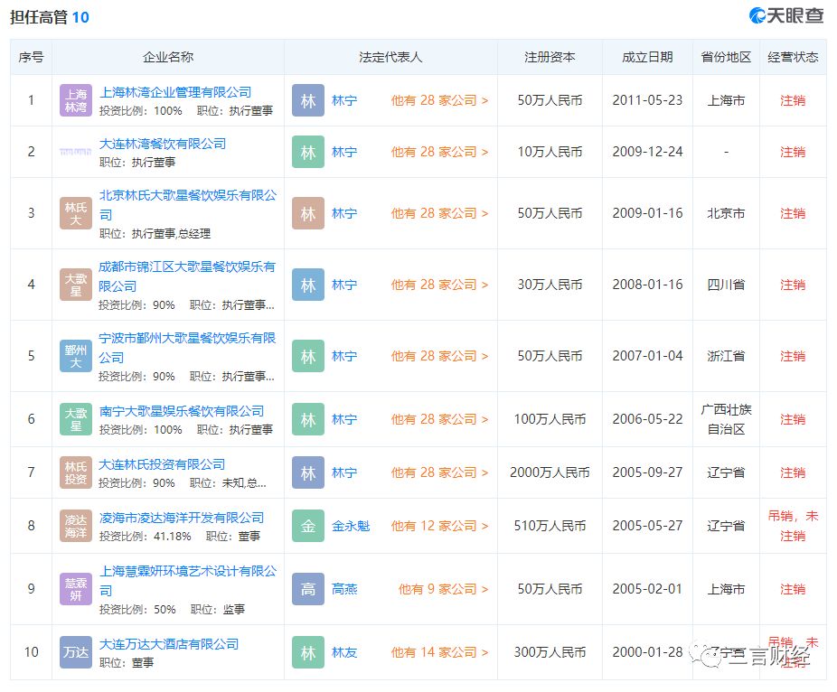
Task: Open the 大歌星 logo beside 成都市锦江区 company
Action: pyautogui.click(x=76, y=285)
